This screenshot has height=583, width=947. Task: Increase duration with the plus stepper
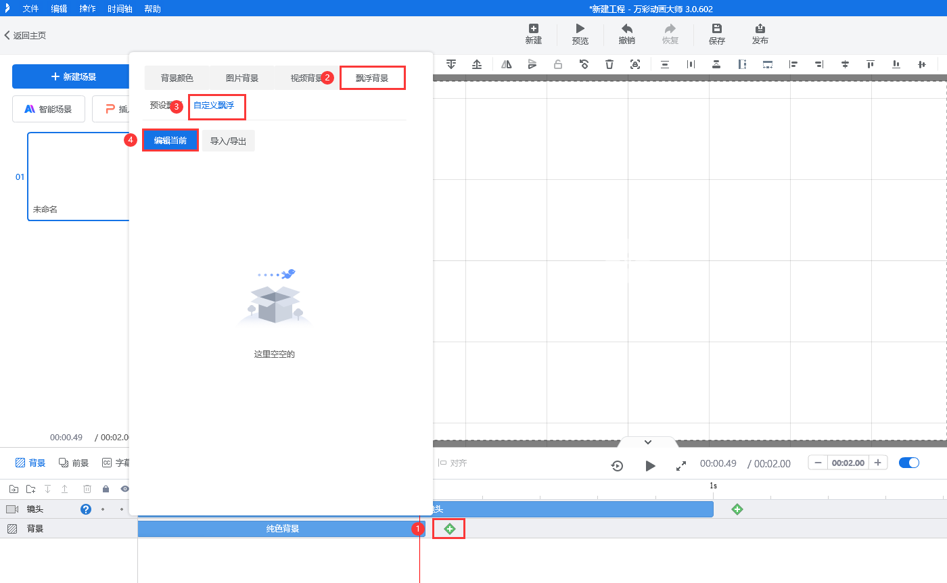click(877, 463)
